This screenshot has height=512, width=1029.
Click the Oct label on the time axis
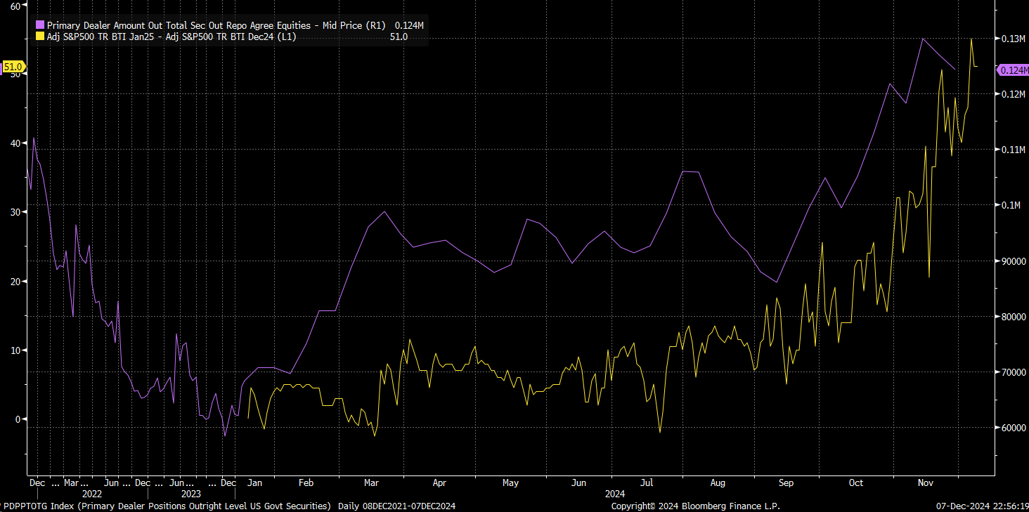click(x=856, y=483)
